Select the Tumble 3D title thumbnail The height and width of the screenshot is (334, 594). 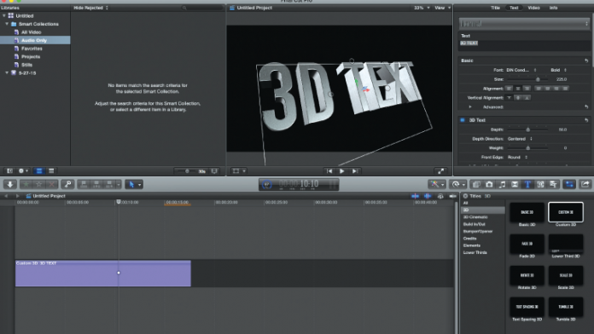click(x=566, y=307)
